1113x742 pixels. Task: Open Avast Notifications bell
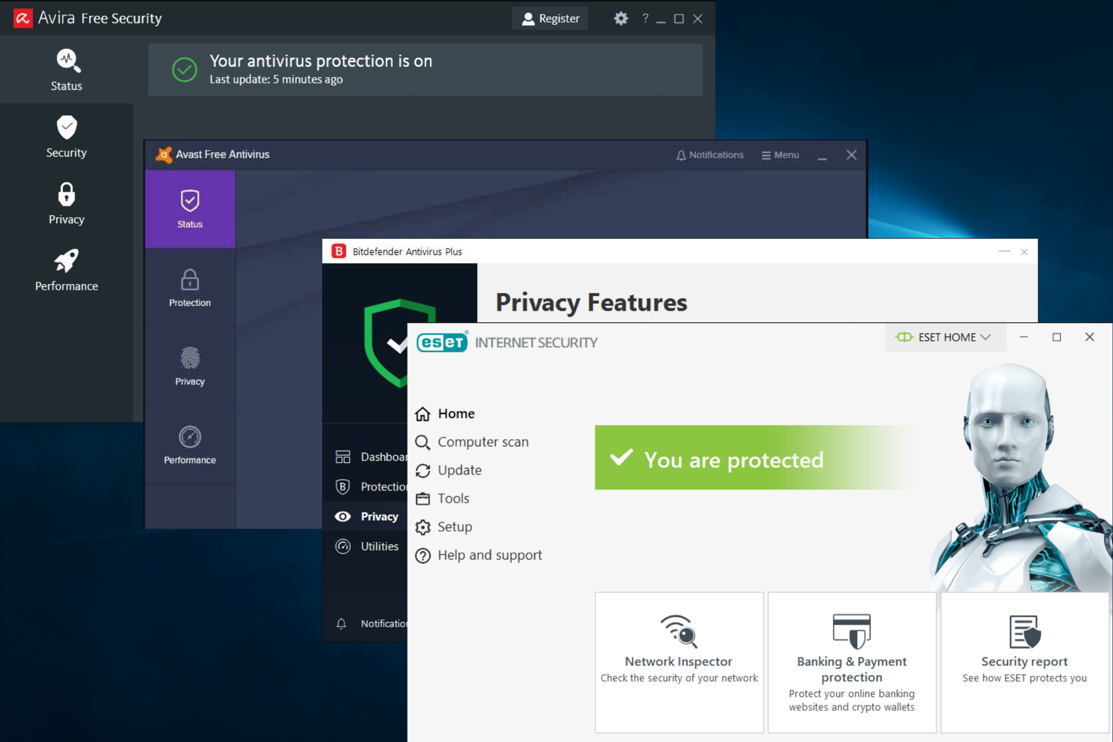[x=710, y=155]
